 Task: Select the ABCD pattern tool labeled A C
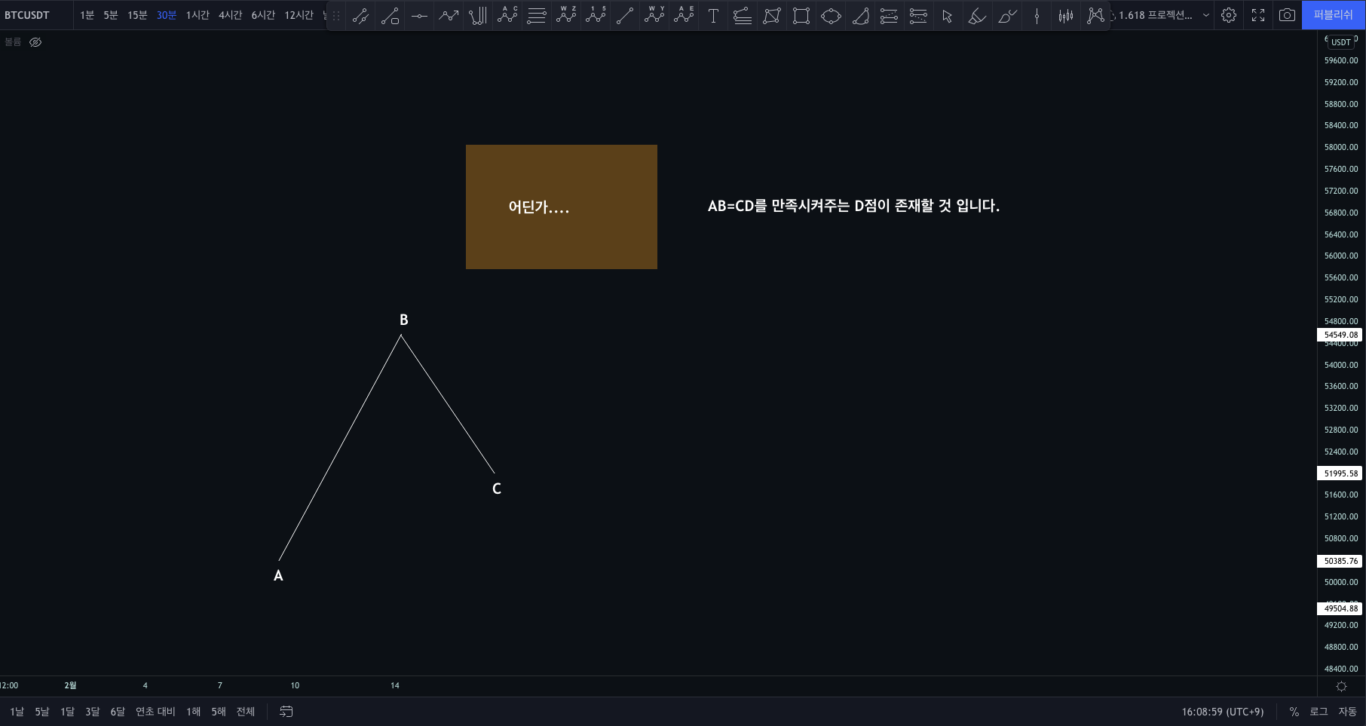tap(507, 15)
